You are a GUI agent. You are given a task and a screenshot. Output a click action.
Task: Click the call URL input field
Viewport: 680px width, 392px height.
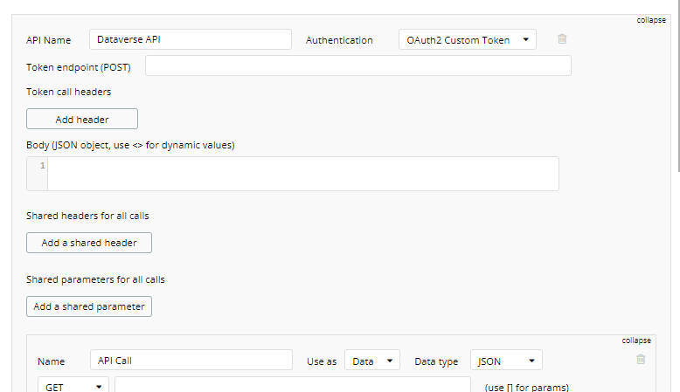coord(292,386)
